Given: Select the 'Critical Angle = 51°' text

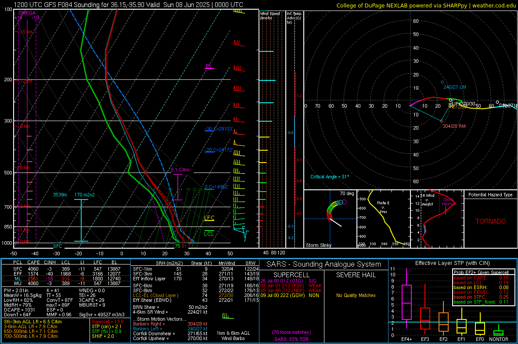Looking at the screenshot, I should tap(330, 177).
